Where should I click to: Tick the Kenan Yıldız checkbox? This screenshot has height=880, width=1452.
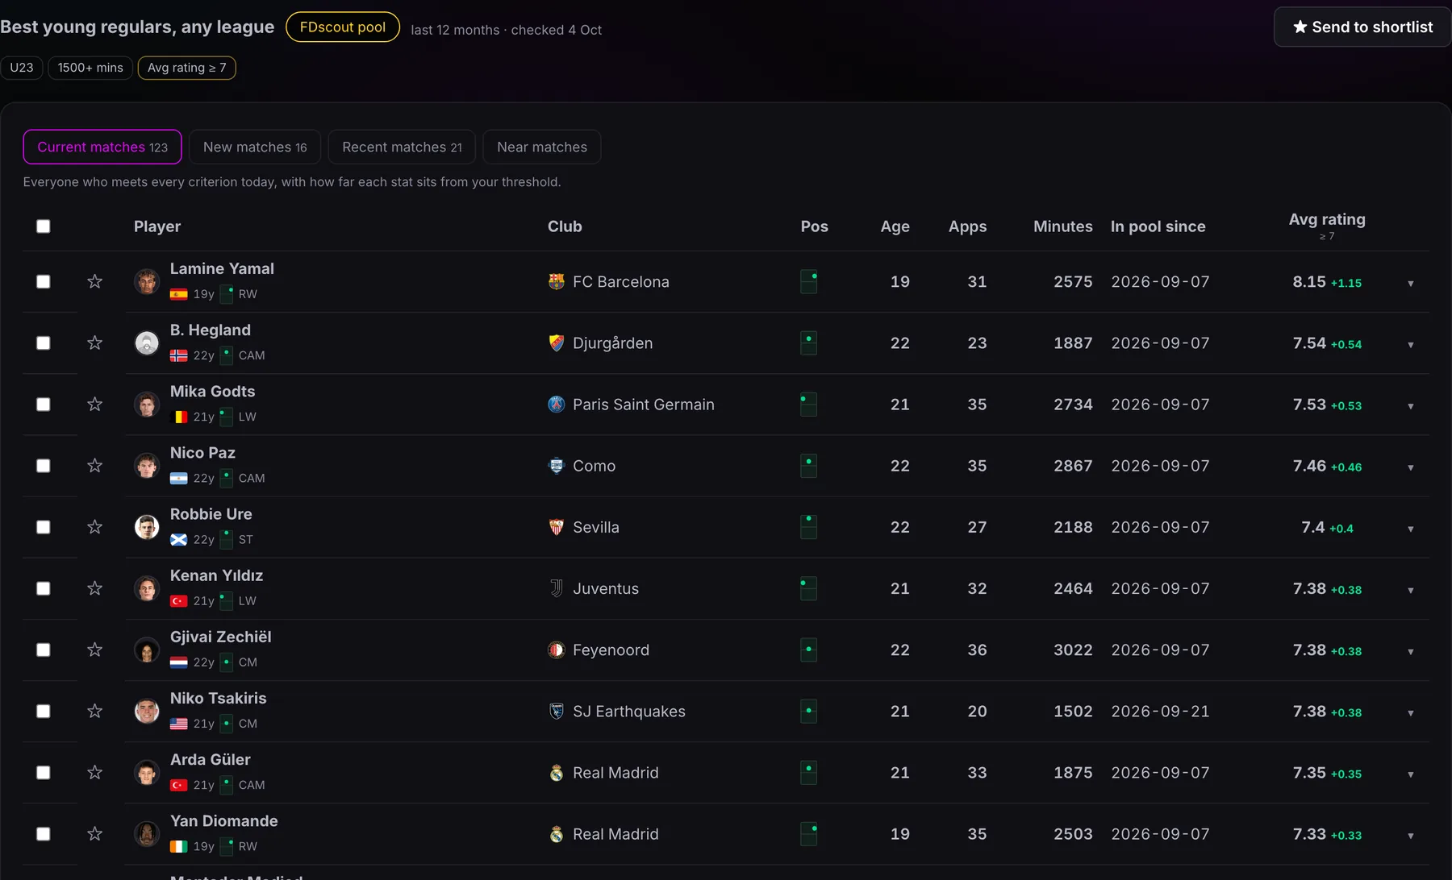coord(44,588)
